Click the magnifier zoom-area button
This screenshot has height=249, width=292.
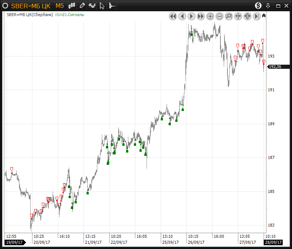229,16
